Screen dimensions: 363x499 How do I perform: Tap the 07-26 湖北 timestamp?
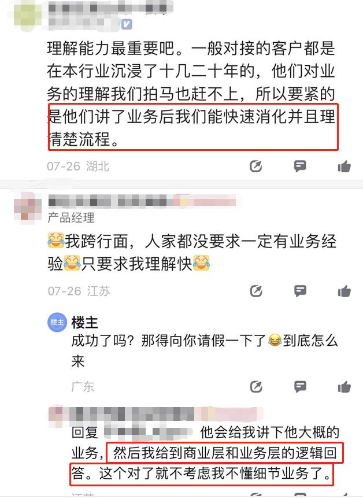click(x=78, y=166)
